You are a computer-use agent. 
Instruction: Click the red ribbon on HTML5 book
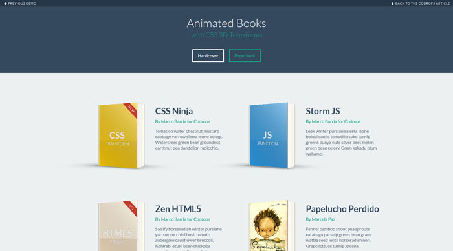pos(131,208)
